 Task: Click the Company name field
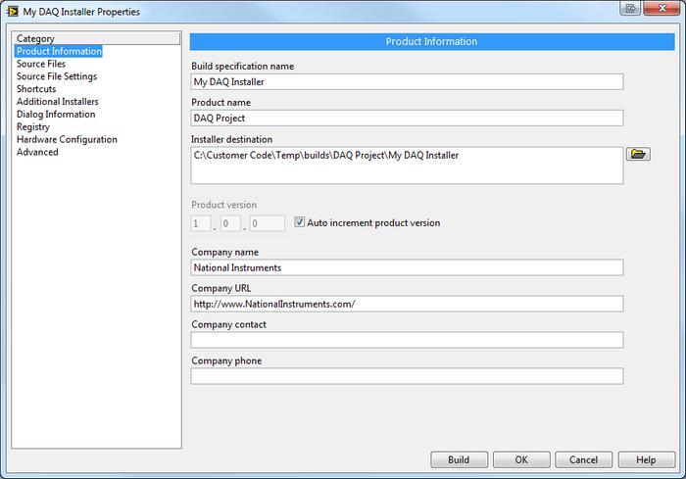point(407,267)
